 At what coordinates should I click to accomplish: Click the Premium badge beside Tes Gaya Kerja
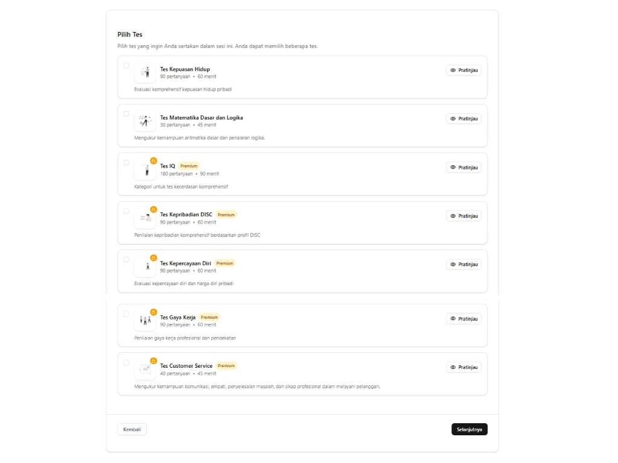[x=209, y=317]
